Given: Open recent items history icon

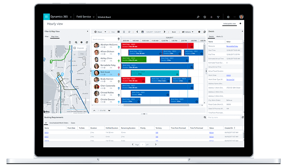Looking at the screenshot, I should pos(204,17).
